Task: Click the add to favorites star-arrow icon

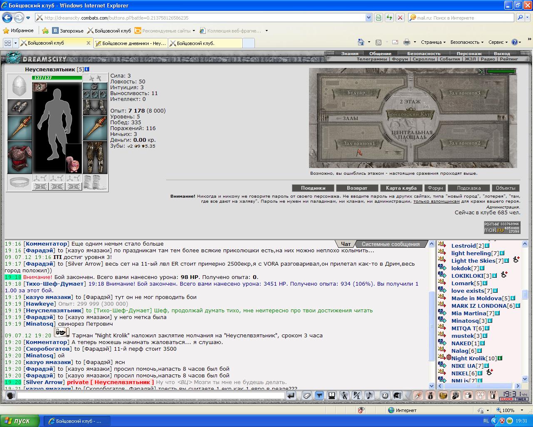Action: coord(45,30)
